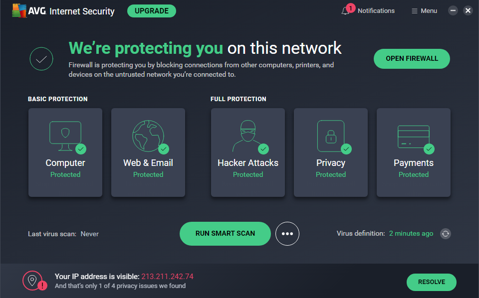Click the large protection status checkmark circle
The height and width of the screenshot is (298, 479).
(x=41, y=59)
